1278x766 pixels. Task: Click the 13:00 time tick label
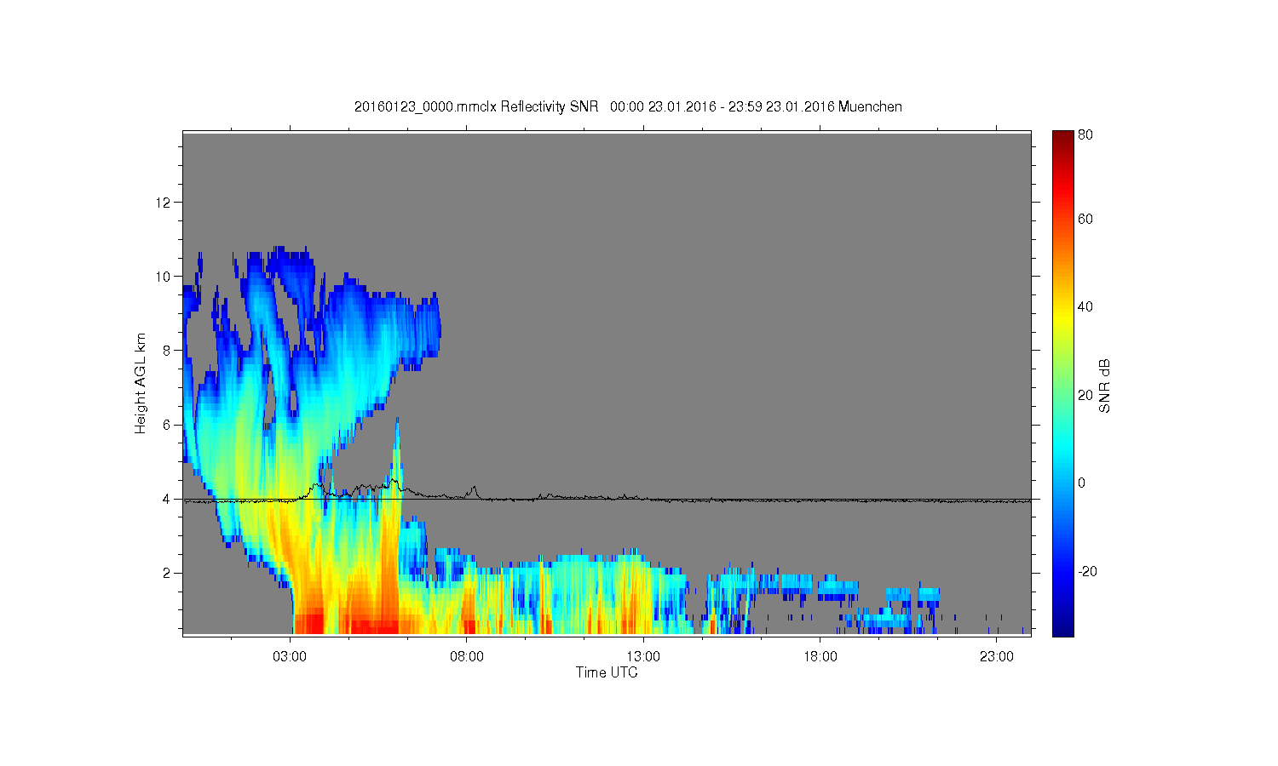pos(643,657)
